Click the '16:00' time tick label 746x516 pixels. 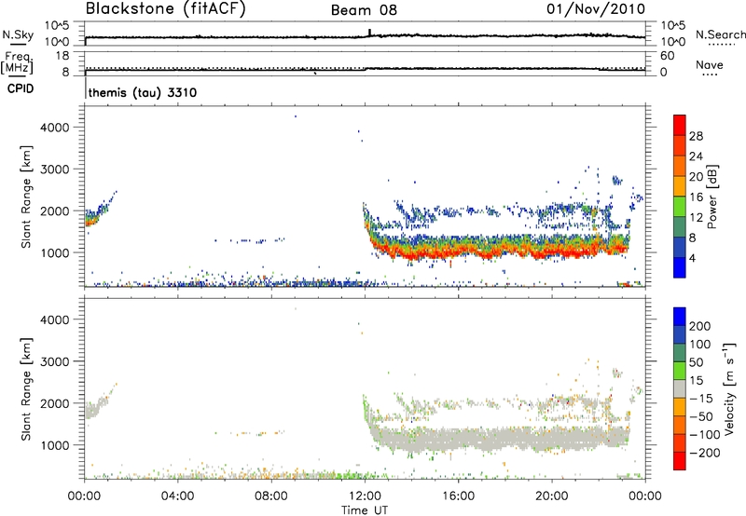pos(458,496)
